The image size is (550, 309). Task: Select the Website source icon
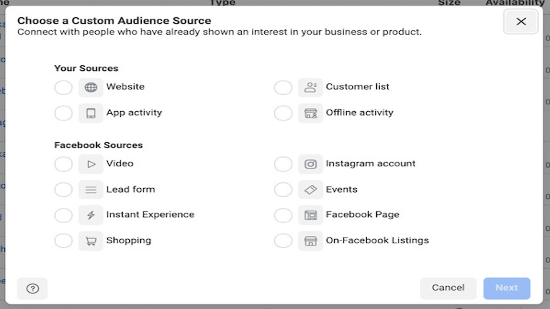click(x=90, y=87)
